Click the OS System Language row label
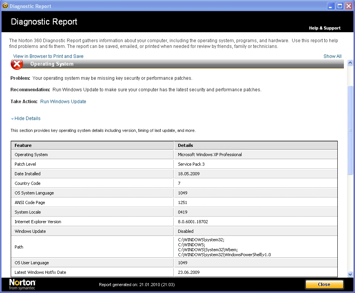Screen dimensions: 355x293 click(x=34, y=193)
